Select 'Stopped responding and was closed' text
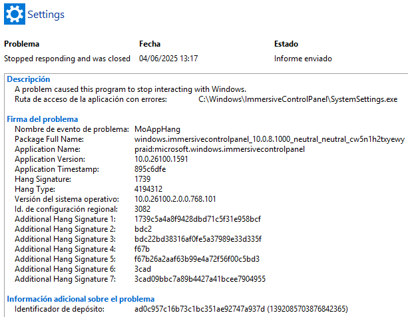The height and width of the screenshot is (317, 408). (67, 59)
